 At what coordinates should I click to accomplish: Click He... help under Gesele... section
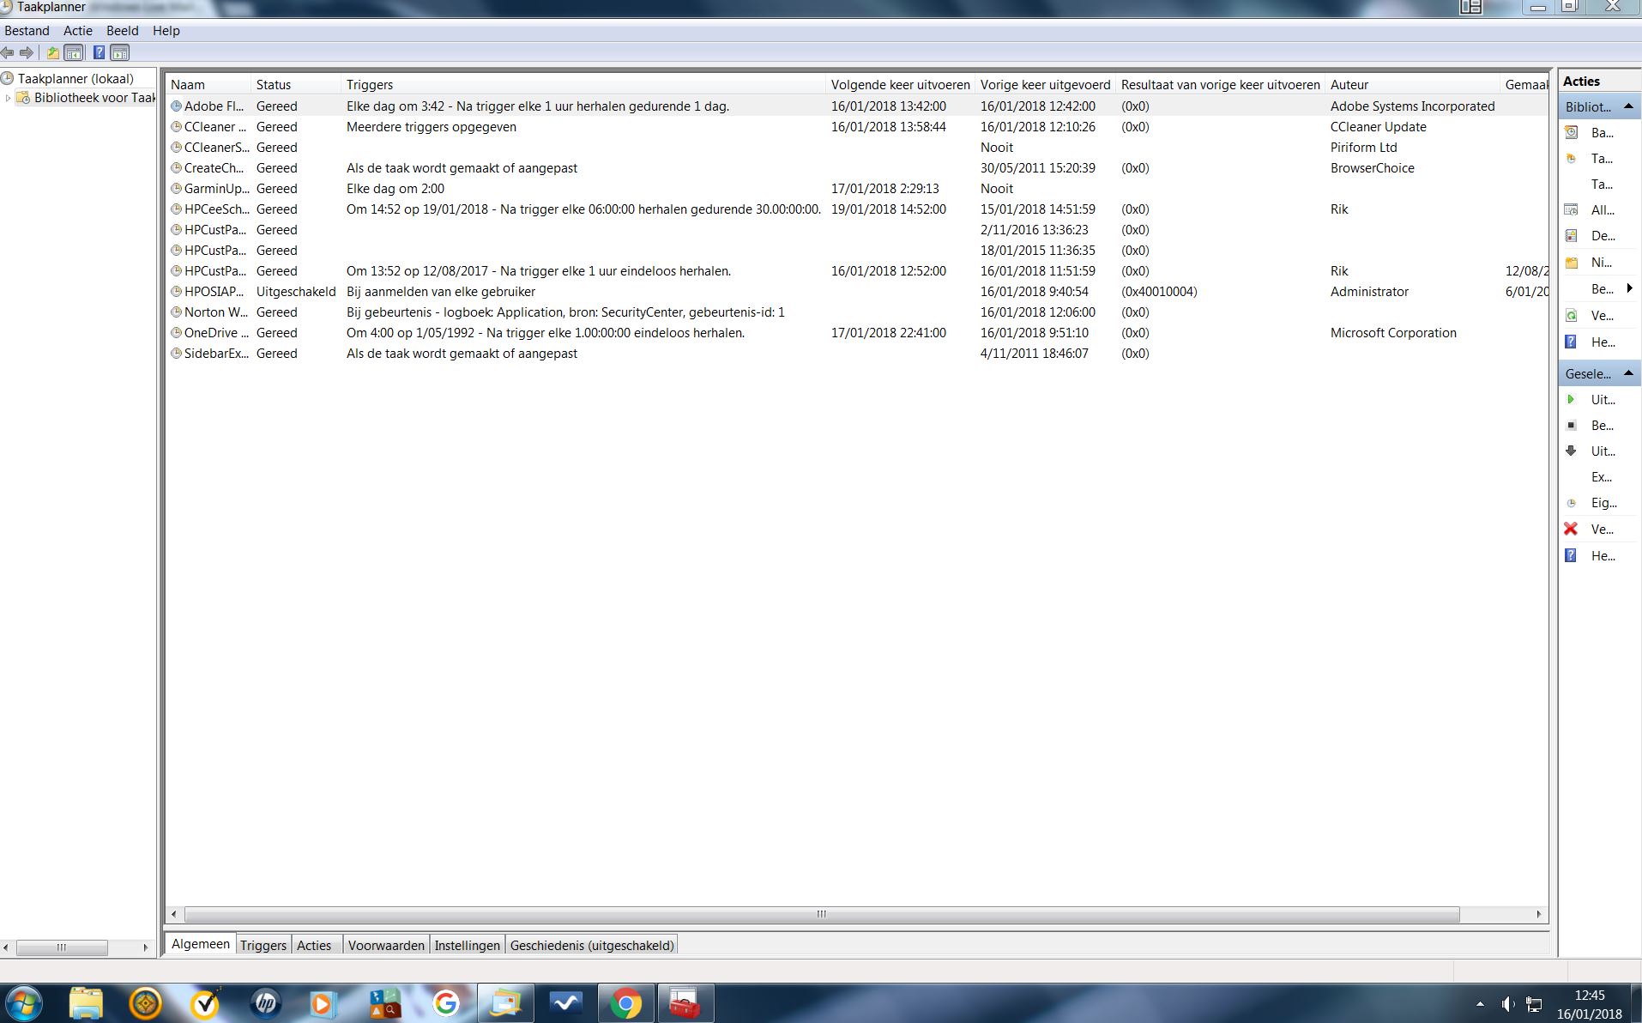[x=1601, y=556]
